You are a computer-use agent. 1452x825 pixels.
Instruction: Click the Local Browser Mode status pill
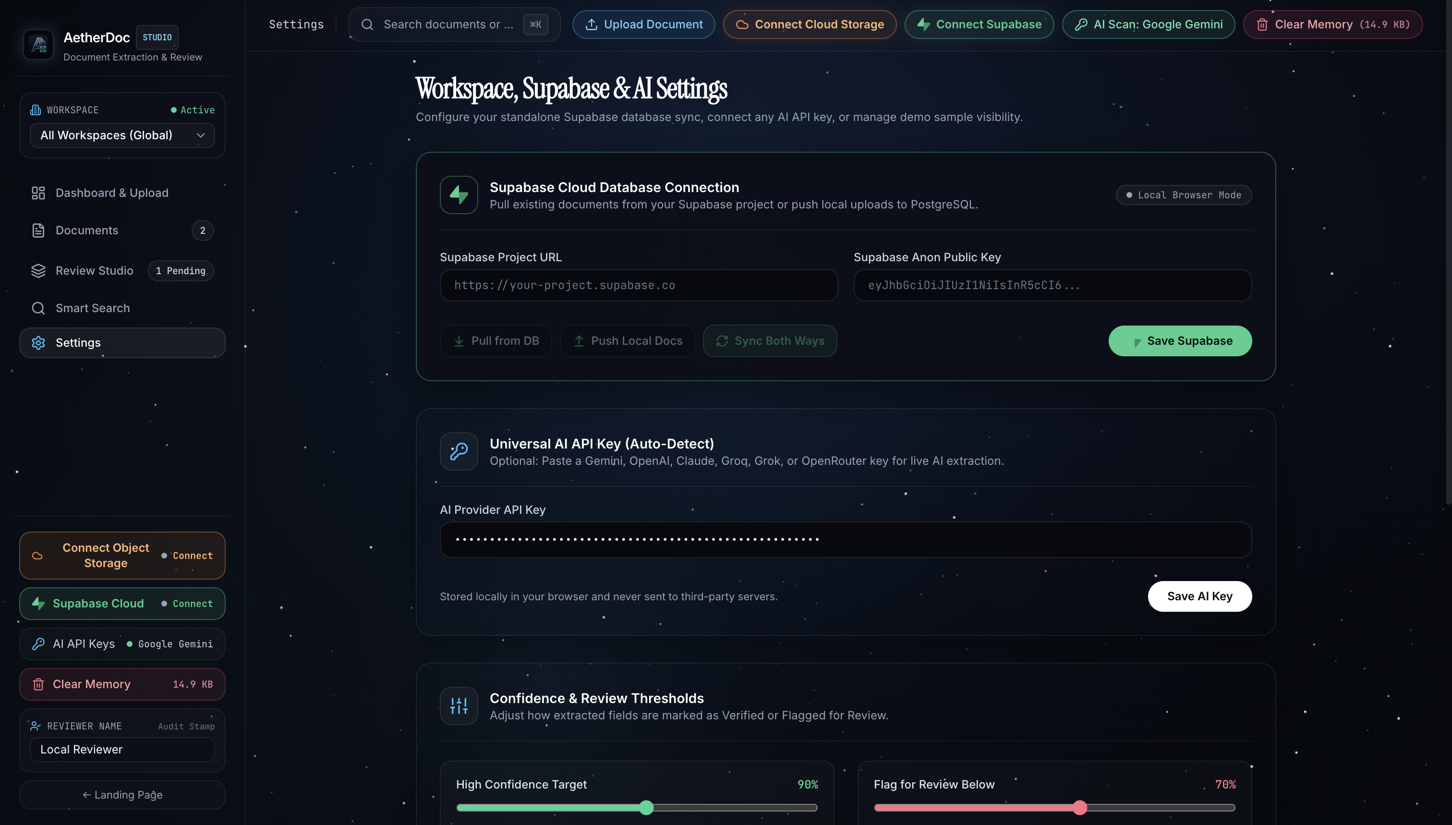pos(1184,195)
